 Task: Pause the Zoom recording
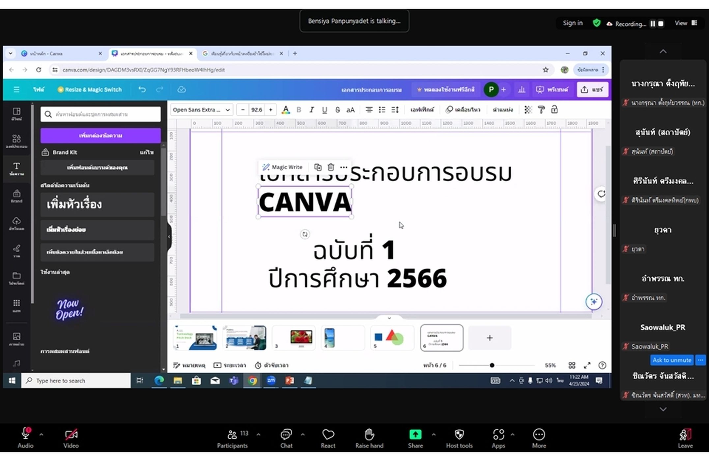click(652, 24)
